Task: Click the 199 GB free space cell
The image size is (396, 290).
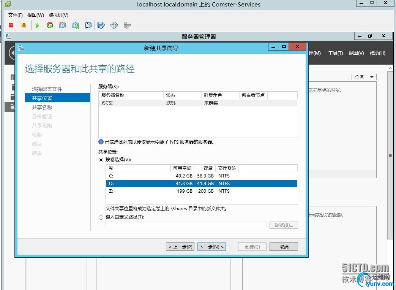Action: (x=185, y=191)
